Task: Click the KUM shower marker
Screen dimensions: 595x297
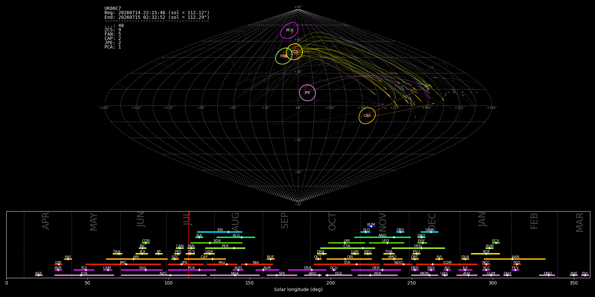Action: (x=371, y=226)
